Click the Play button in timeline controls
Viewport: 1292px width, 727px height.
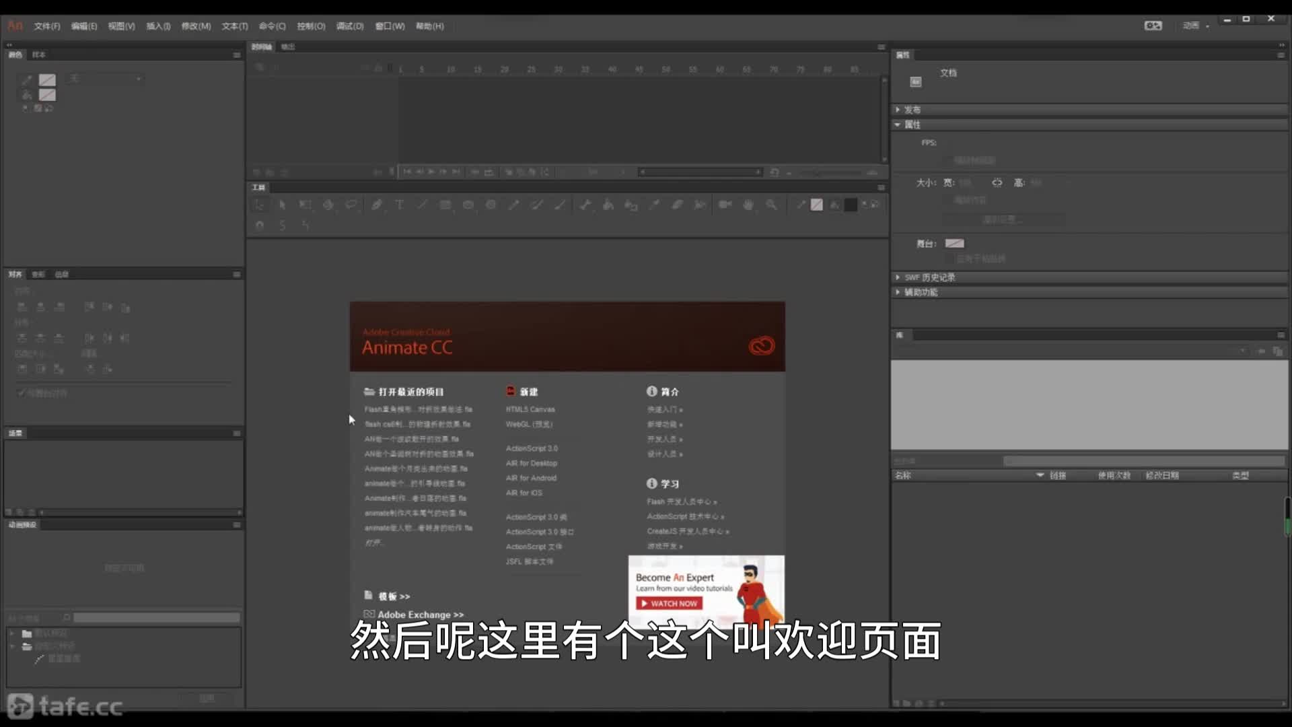(x=431, y=172)
